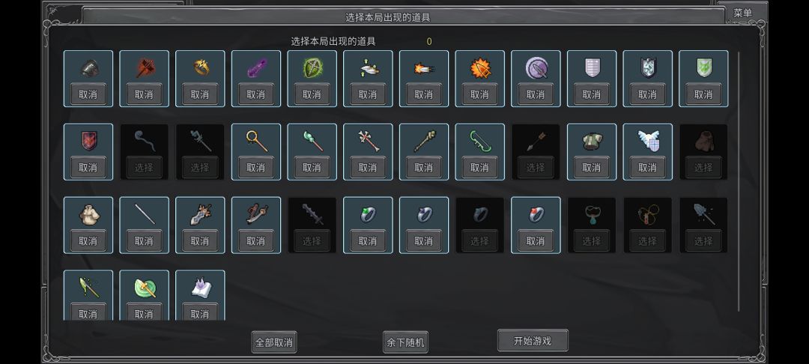This screenshot has height=364, width=809.
Task: Select the dimmed arrow item with 选择
Action: 536,168
